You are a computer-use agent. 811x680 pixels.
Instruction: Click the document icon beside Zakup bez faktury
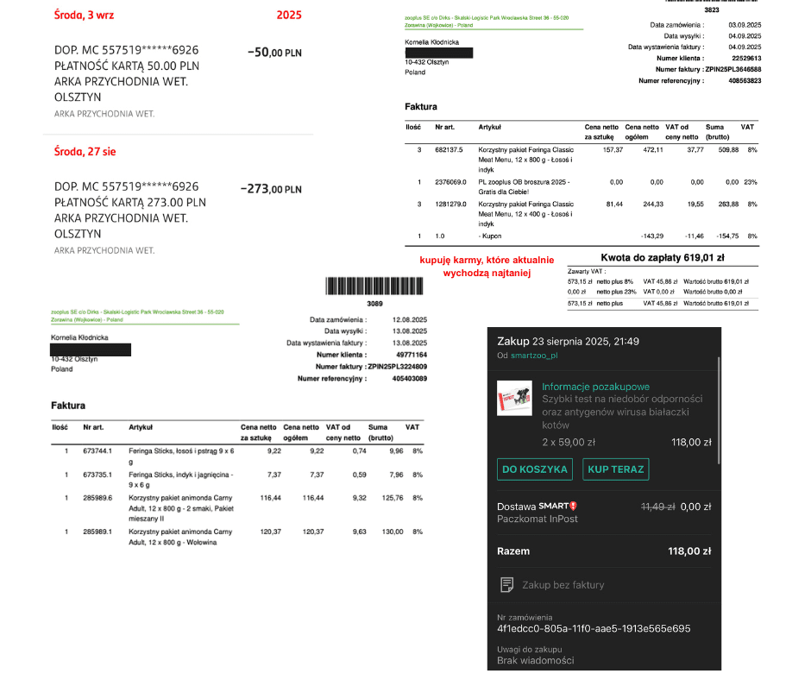click(x=507, y=585)
